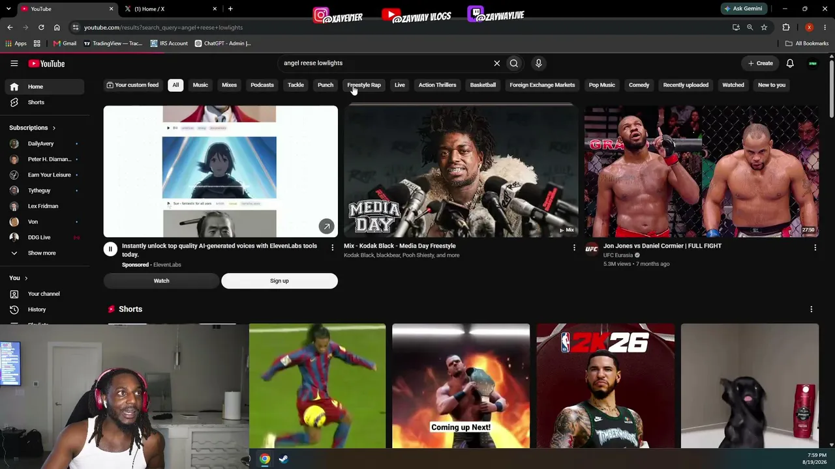Open the TradingView bookmark

[113, 44]
